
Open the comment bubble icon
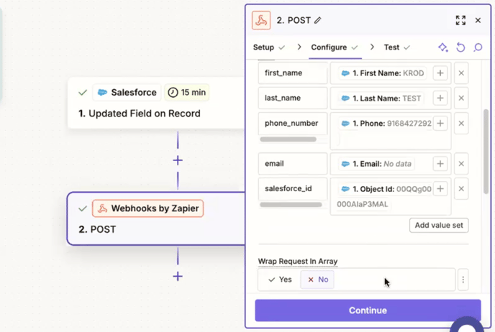[478, 47]
